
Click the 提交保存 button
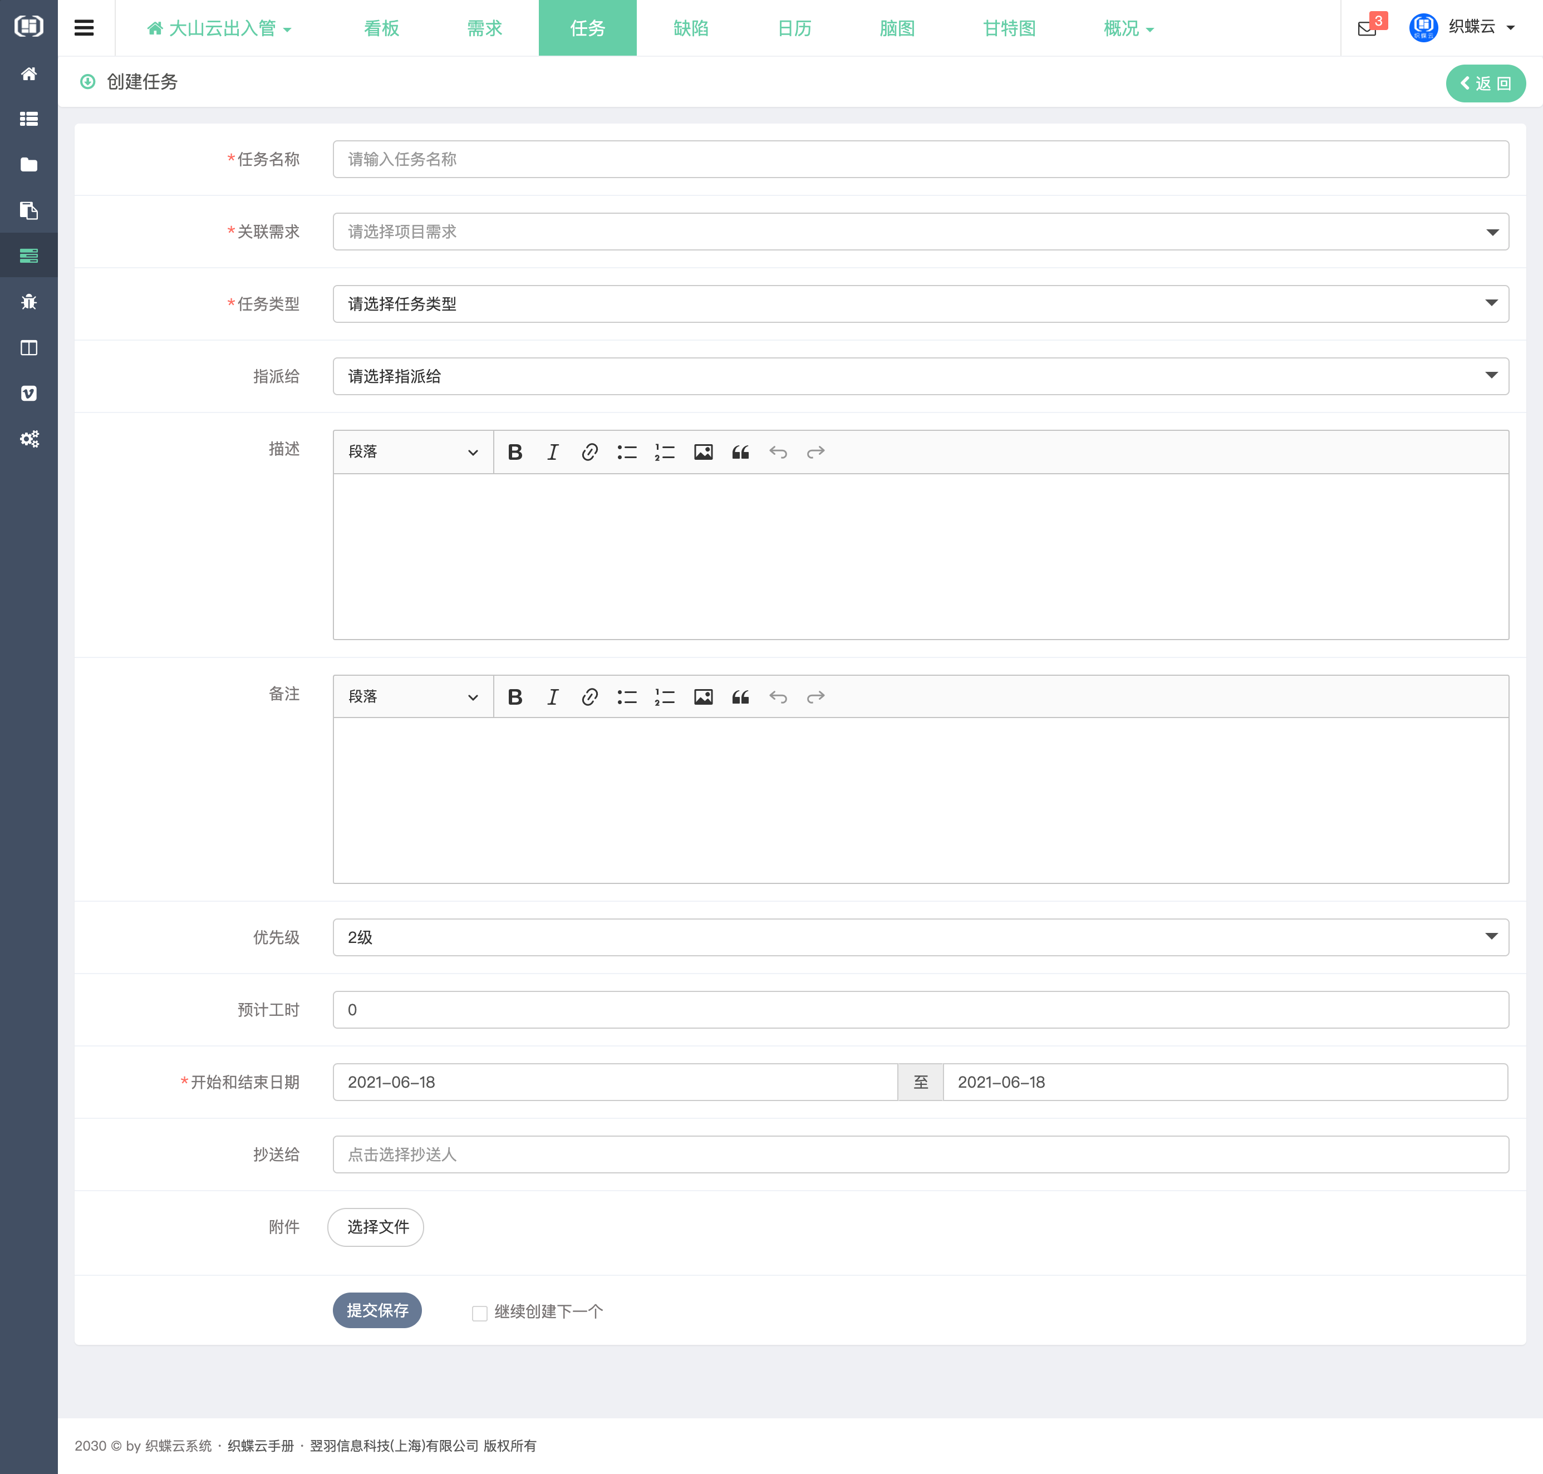point(377,1310)
